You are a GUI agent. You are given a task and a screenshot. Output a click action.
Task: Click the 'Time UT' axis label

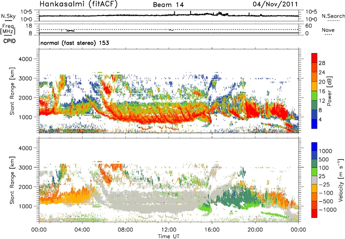coord(169,236)
